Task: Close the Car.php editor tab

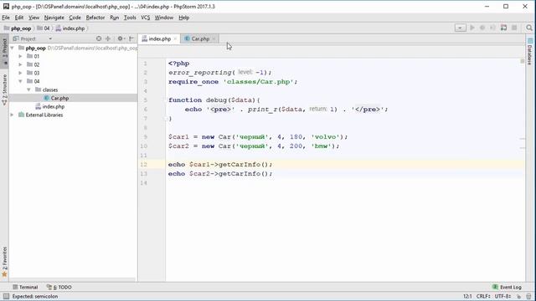Action: coord(214,39)
